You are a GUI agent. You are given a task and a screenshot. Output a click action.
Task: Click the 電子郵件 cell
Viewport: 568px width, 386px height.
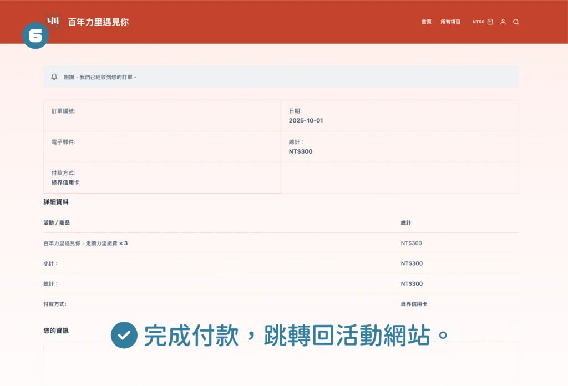(x=63, y=142)
